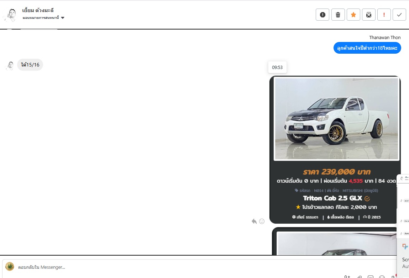Click the Triton Cab 2.5 GLX title
This screenshot has width=409, height=278.
point(332,198)
